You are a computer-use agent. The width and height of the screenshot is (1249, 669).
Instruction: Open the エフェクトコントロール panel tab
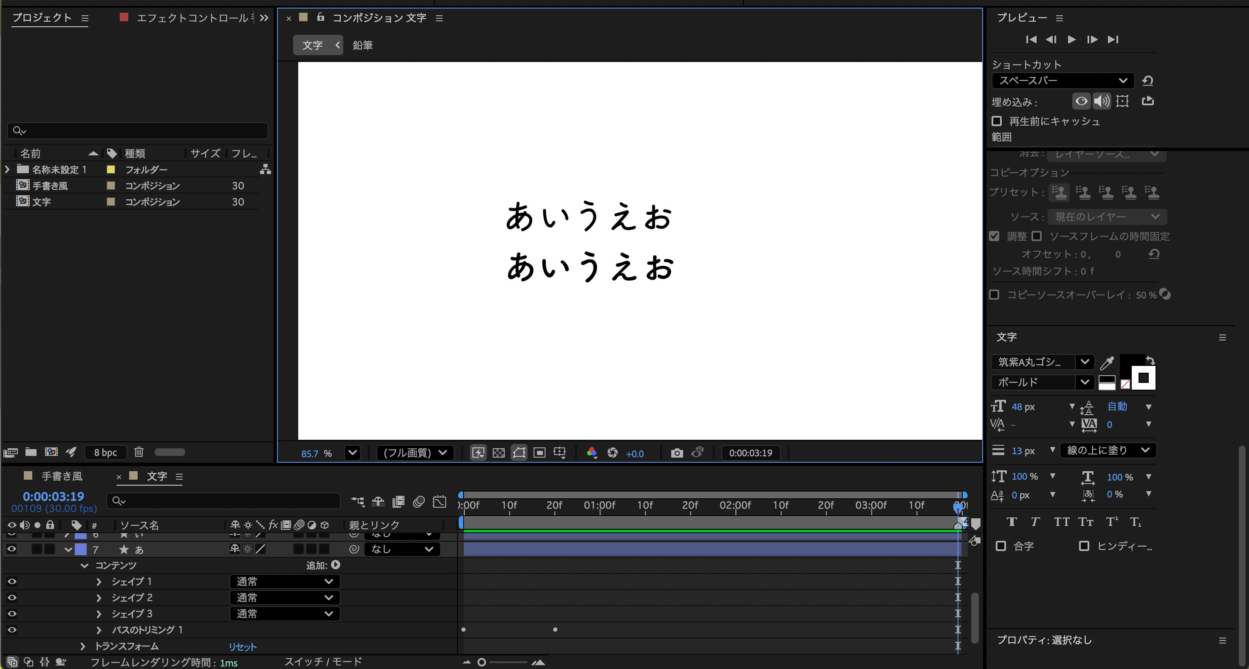tap(192, 18)
